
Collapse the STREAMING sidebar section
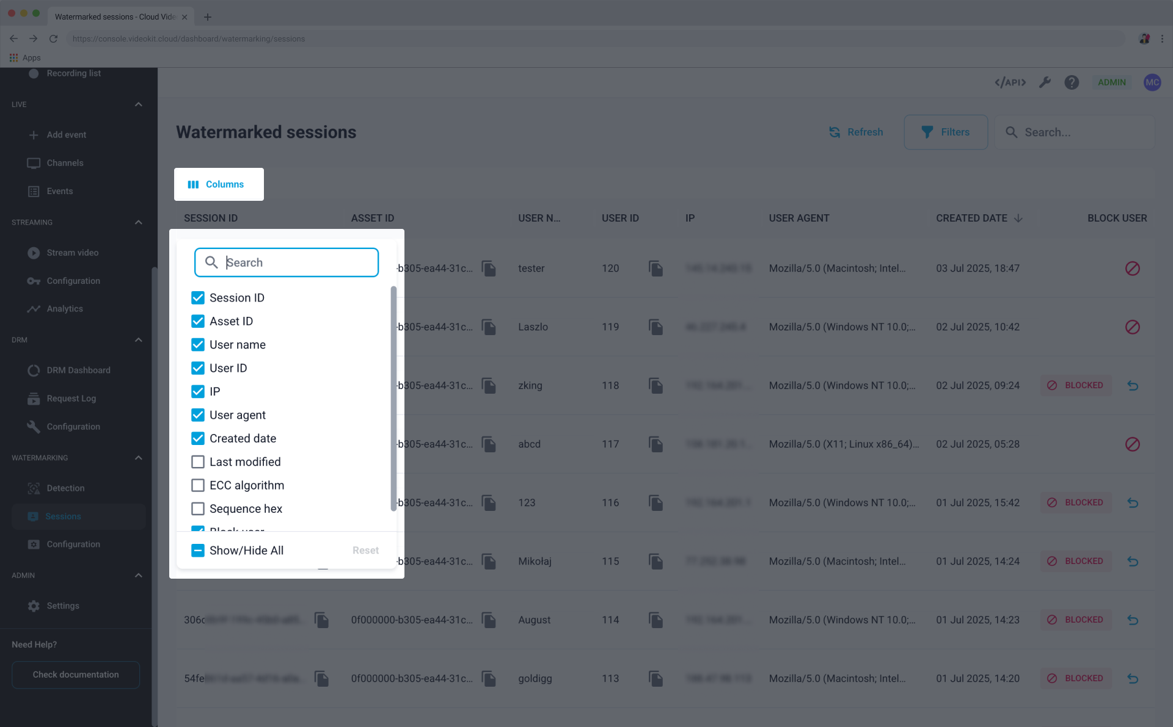click(139, 222)
